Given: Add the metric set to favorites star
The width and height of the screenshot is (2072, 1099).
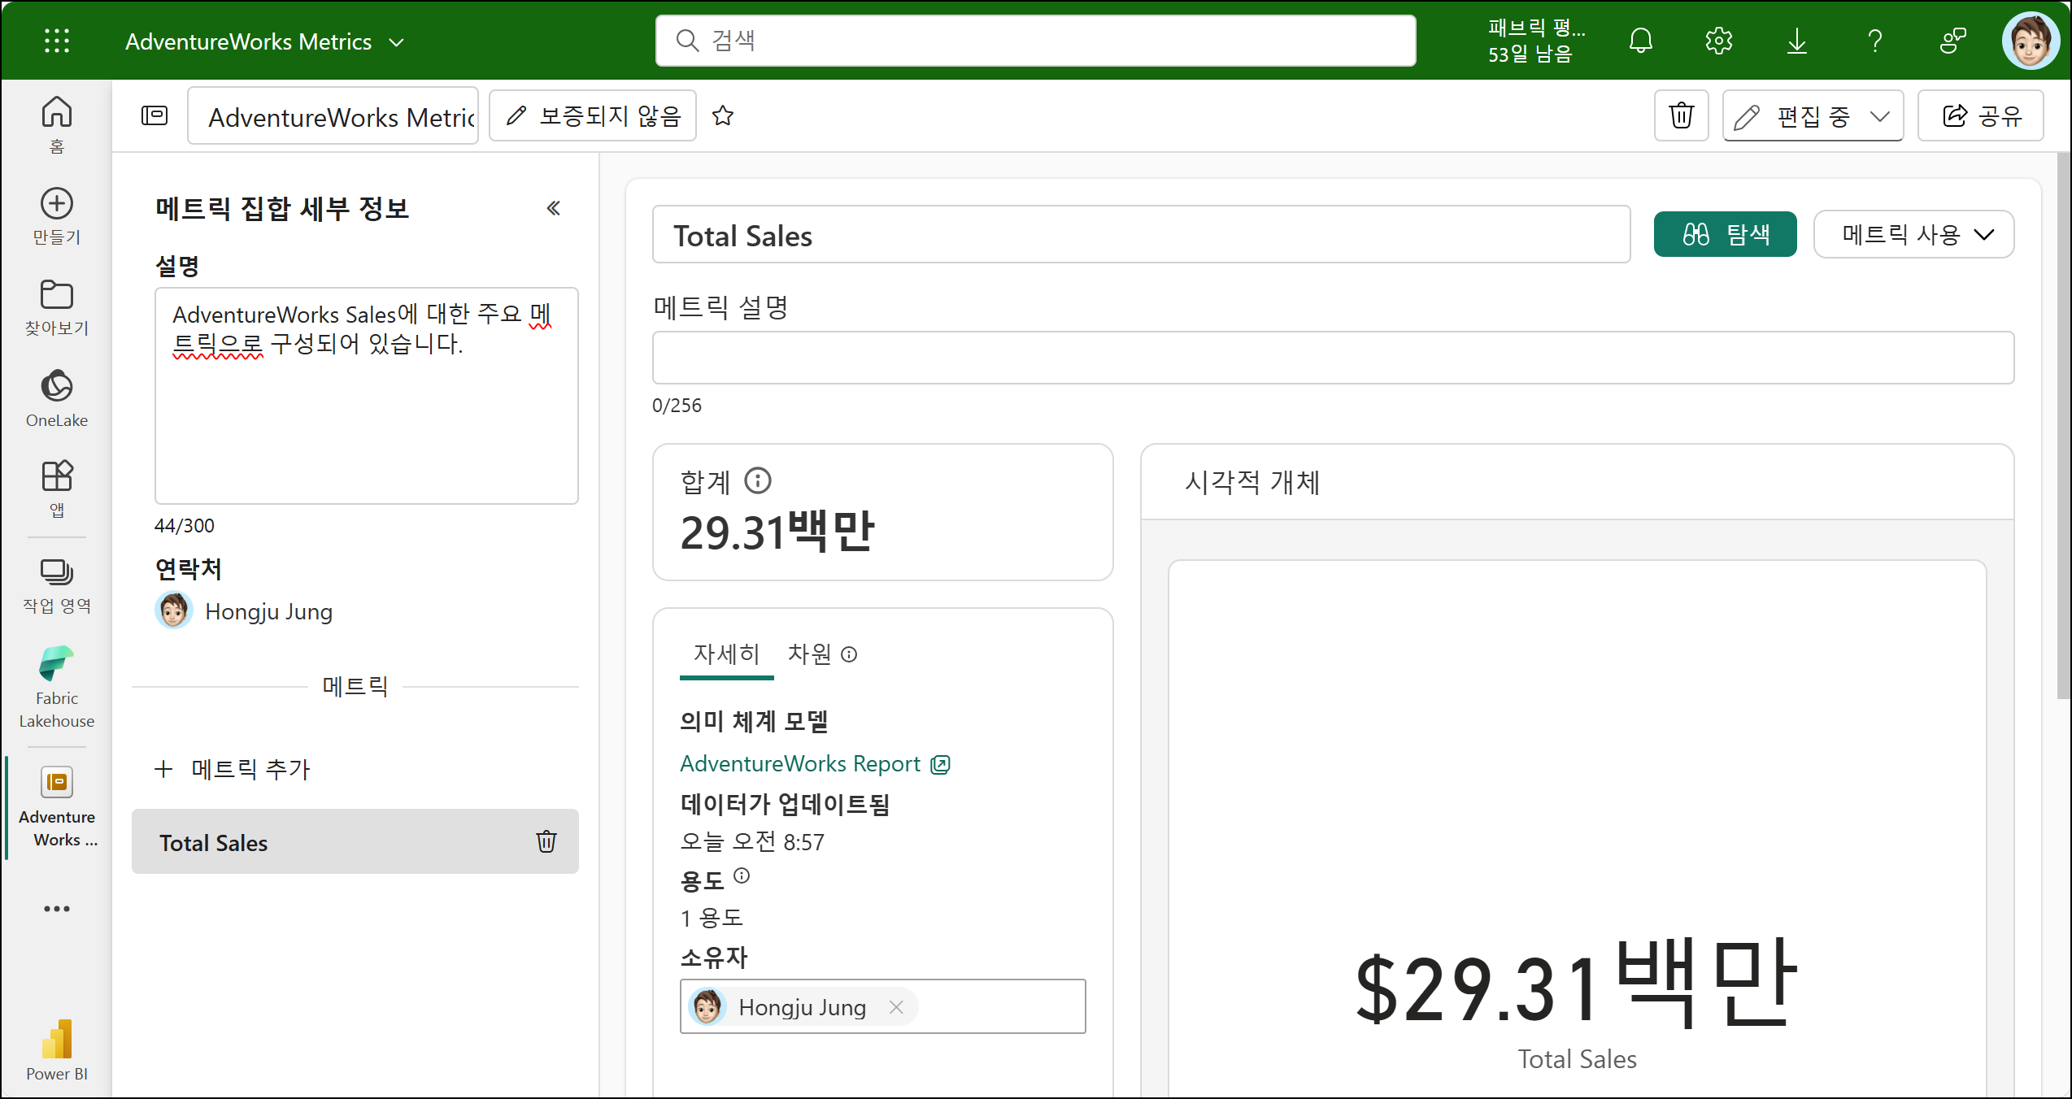Looking at the screenshot, I should 723,116.
